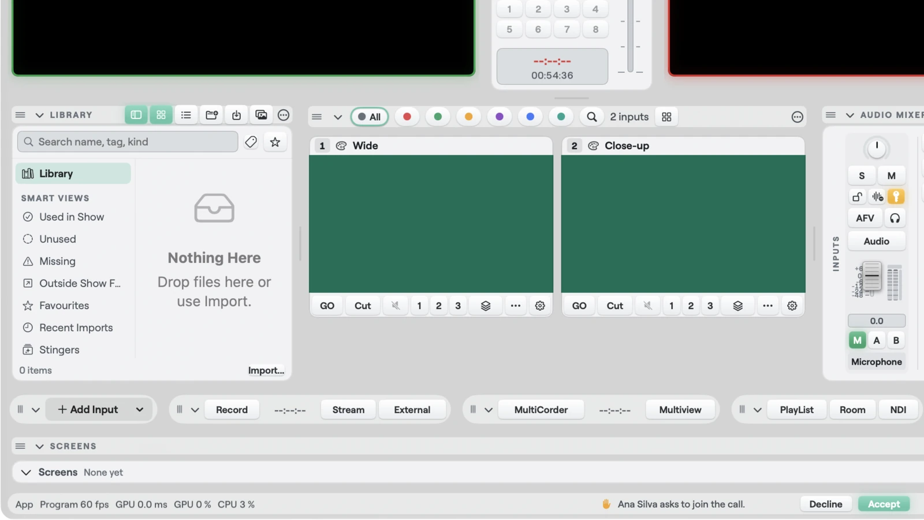Open Library more options ellipsis
The image size is (924, 520).
point(284,115)
